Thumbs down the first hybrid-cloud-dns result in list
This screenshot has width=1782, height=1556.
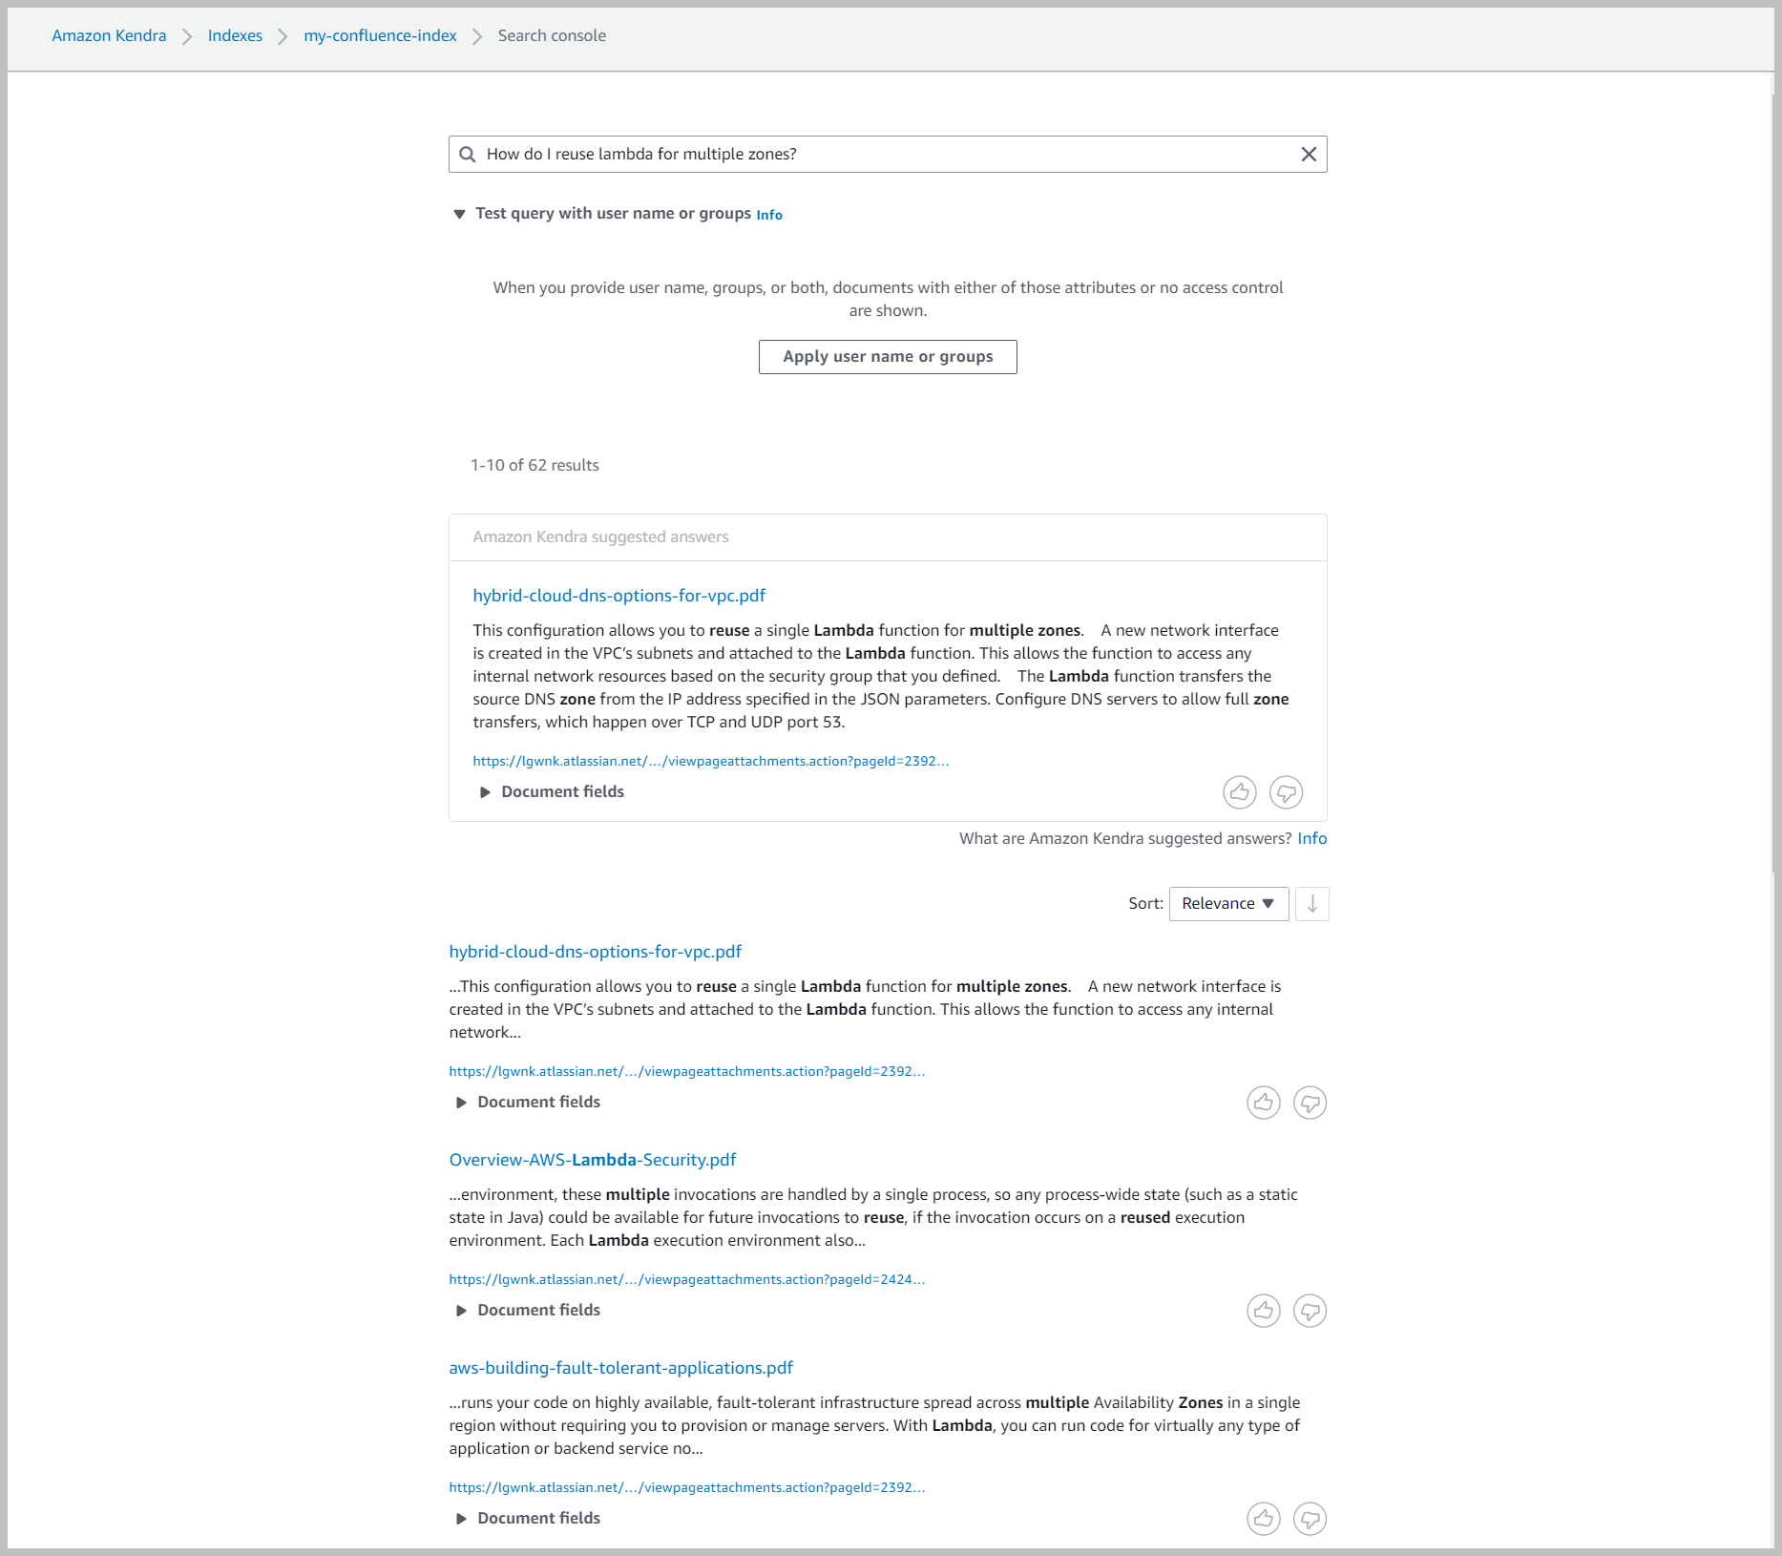[x=1310, y=1103]
